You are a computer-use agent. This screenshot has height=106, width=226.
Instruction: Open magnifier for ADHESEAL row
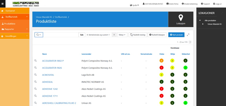36,82
